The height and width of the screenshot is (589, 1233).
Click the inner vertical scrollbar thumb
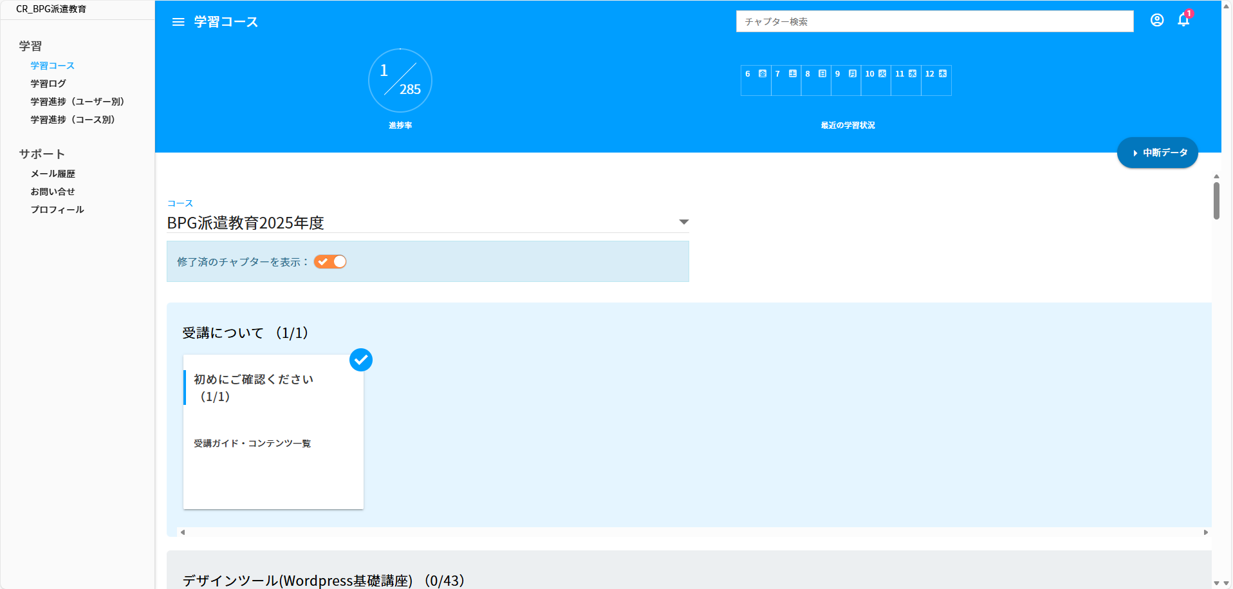pyautogui.click(x=1216, y=201)
